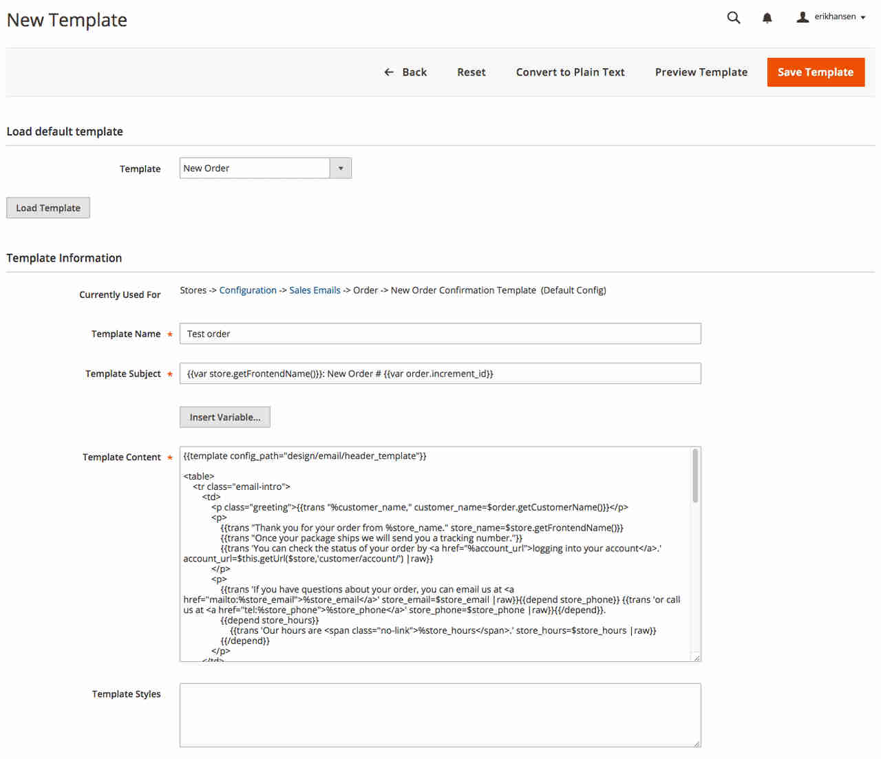Click the Template Content resize handle
Image resolution: width=881 pixels, height=759 pixels.
(x=697, y=658)
